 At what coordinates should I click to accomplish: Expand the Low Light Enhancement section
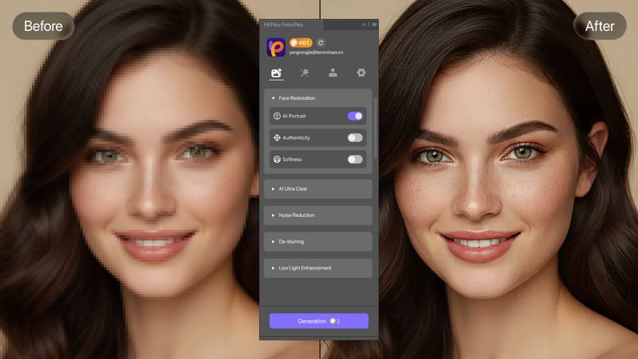(x=317, y=268)
